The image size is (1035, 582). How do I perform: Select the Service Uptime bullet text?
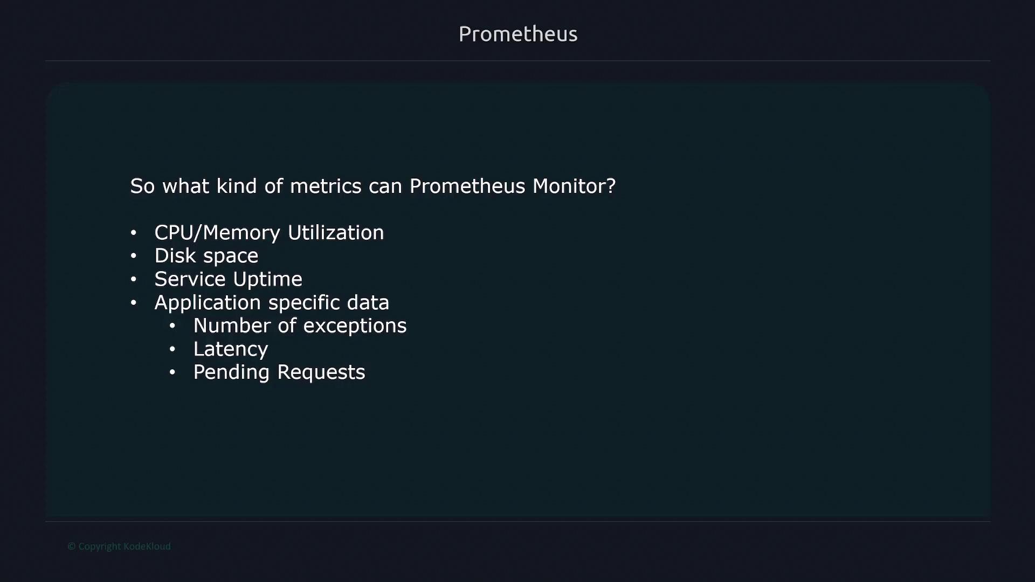pos(228,279)
